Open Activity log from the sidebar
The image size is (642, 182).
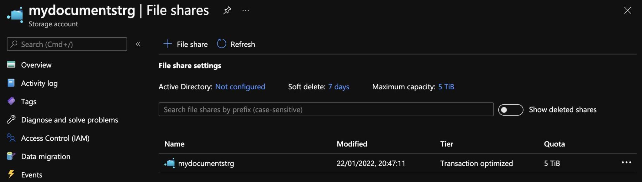click(39, 83)
